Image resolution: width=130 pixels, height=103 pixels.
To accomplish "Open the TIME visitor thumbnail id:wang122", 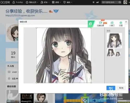I will [27, 98].
